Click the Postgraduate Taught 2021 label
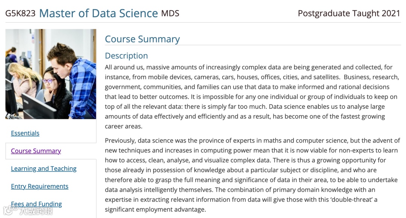The width and height of the screenshot is (406, 218). (349, 14)
